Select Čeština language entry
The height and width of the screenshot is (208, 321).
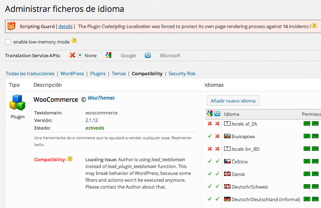point(240,162)
